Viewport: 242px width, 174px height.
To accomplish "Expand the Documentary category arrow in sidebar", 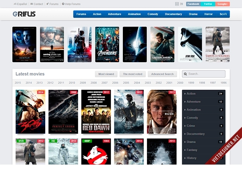I will [x=185, y=134].
